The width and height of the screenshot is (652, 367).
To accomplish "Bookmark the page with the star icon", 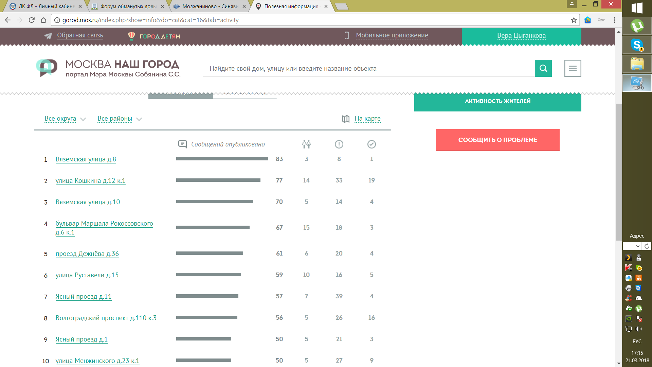I will (574, 20).
